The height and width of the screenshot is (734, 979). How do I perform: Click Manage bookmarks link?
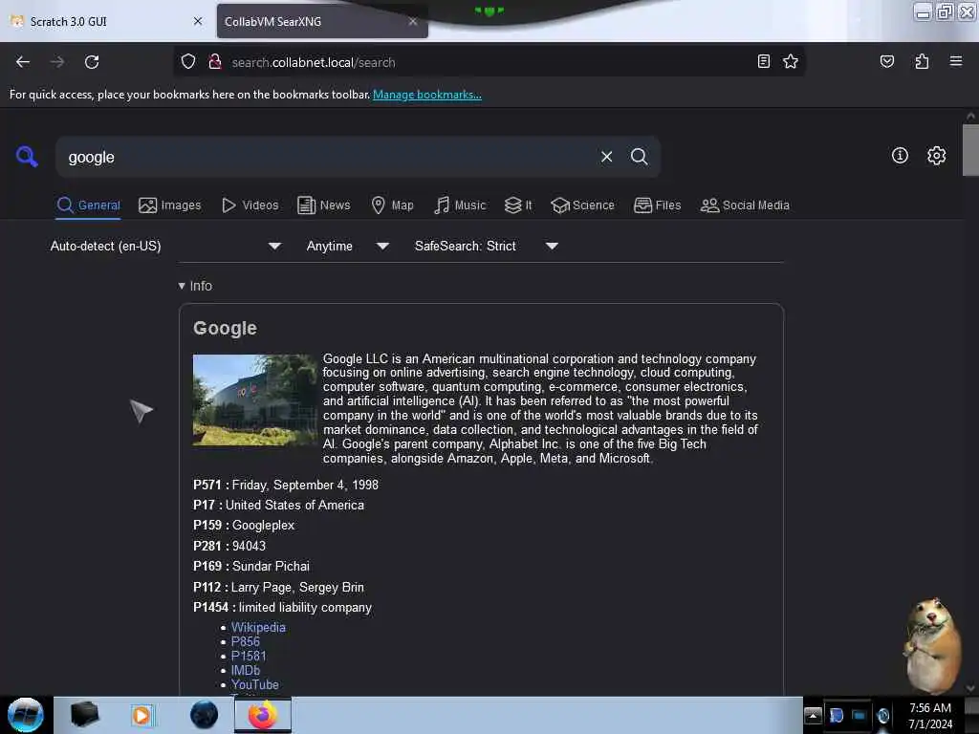coord(427,95)
